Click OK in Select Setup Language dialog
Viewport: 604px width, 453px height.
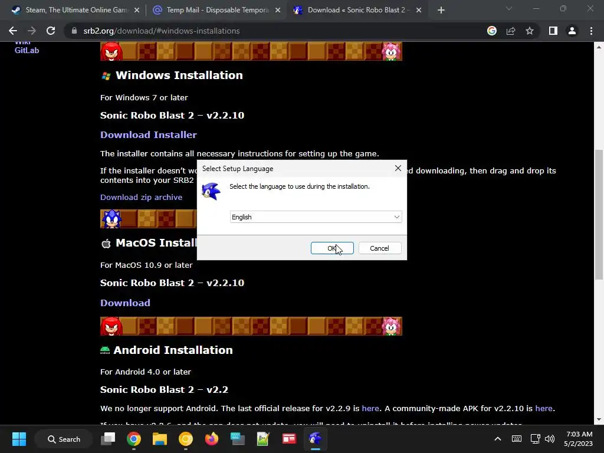click(332, 248)
